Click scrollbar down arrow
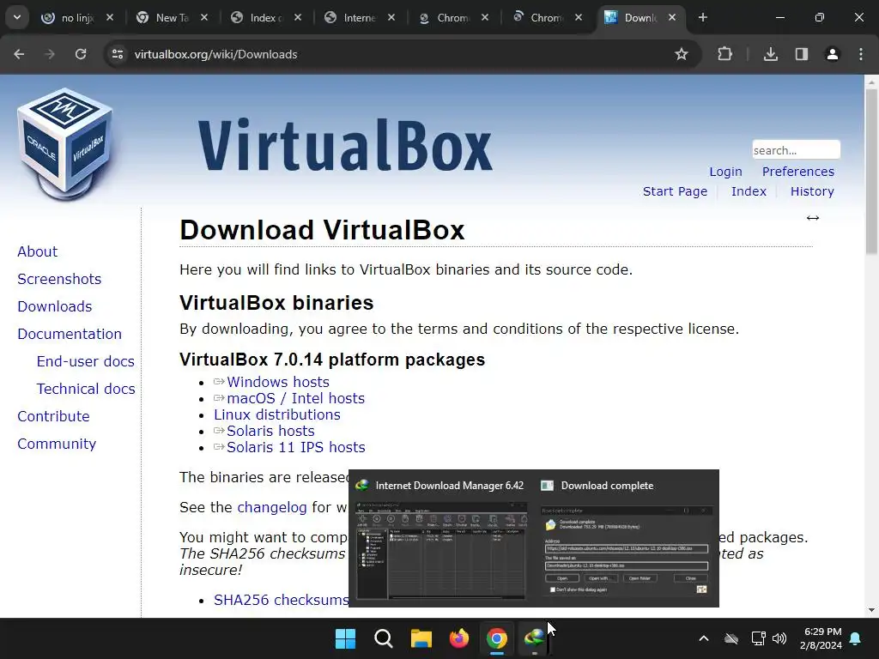The image size is (879, 659). tap(872, 610)
